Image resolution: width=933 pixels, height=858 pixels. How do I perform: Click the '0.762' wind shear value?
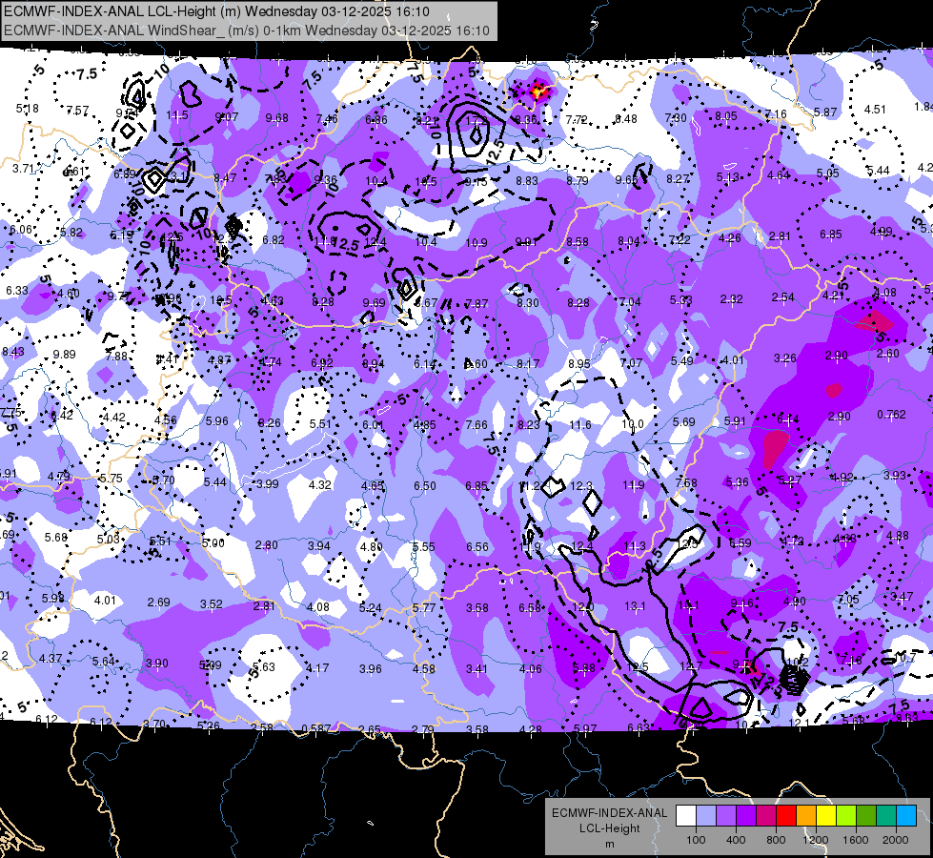[891, 415]
